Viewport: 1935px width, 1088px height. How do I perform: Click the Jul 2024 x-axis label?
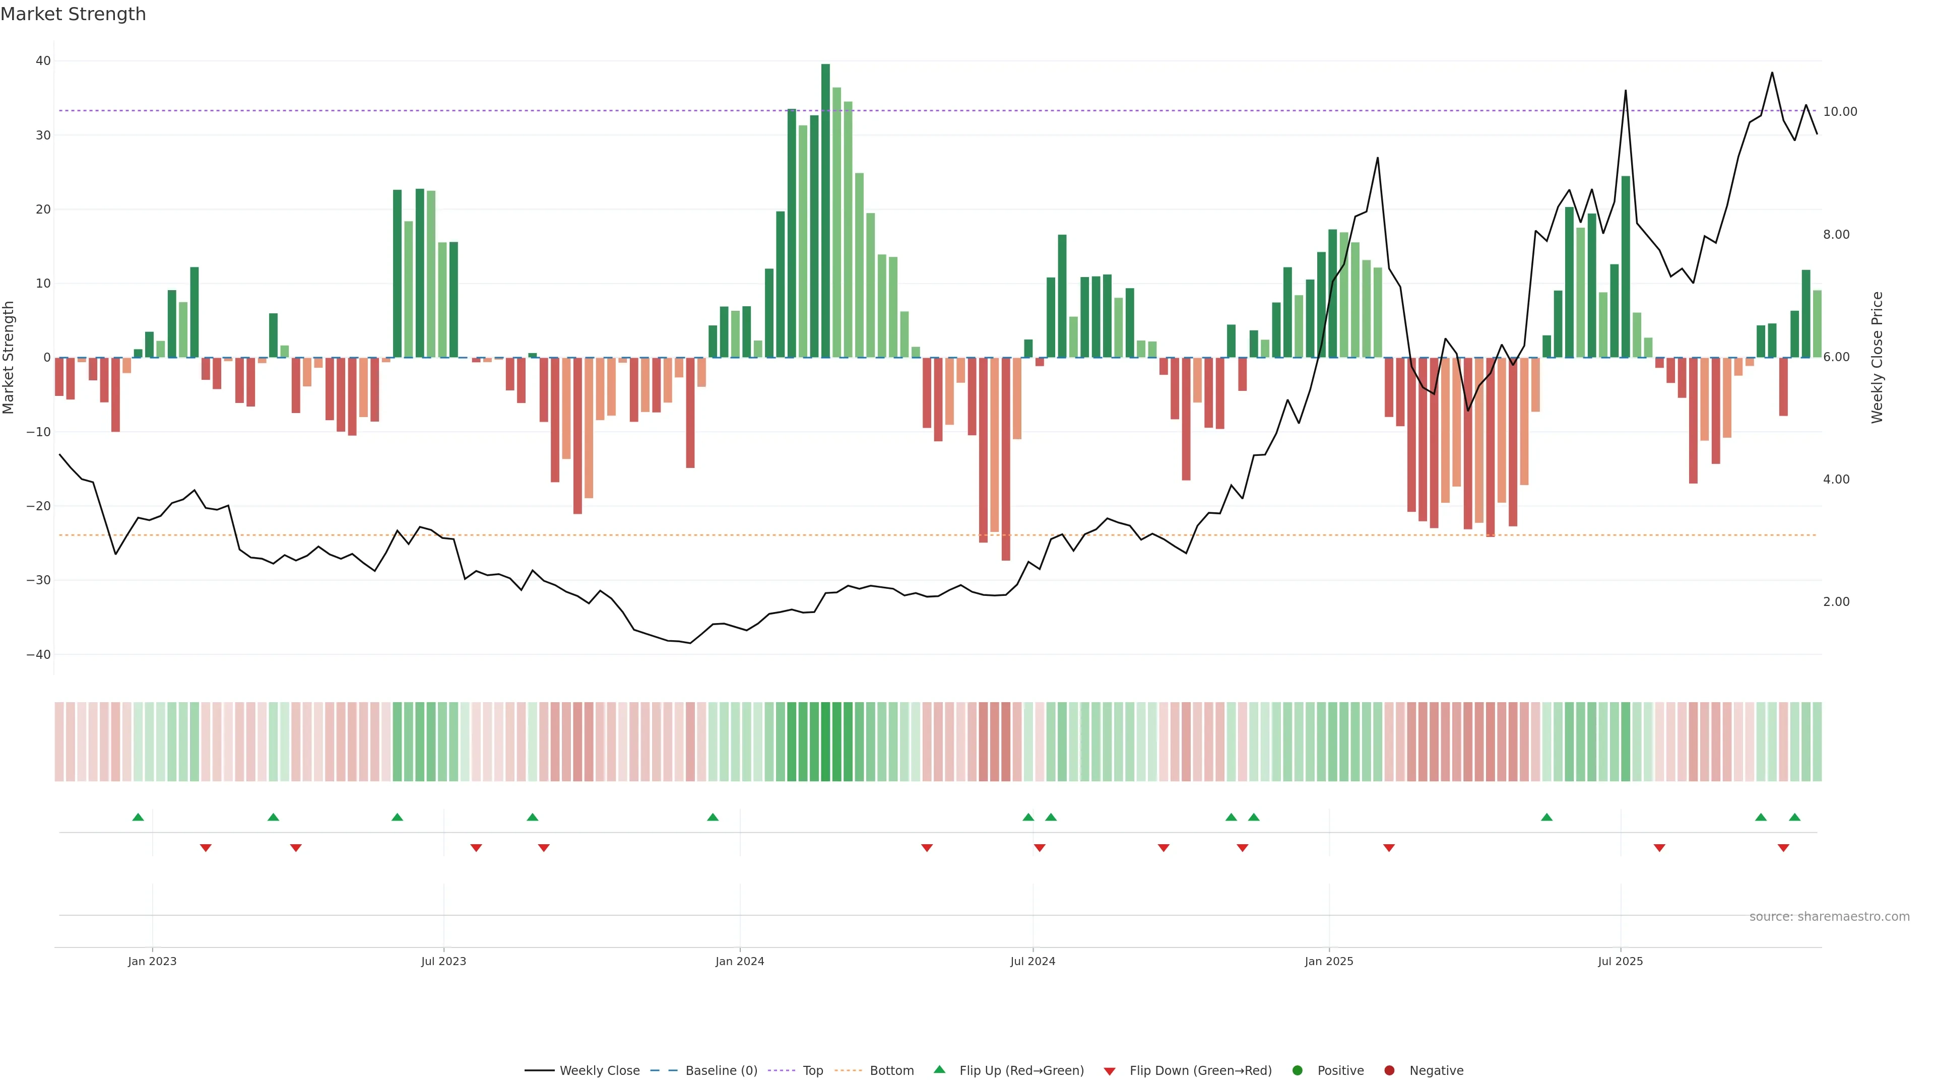click(x=1032, y=961)
